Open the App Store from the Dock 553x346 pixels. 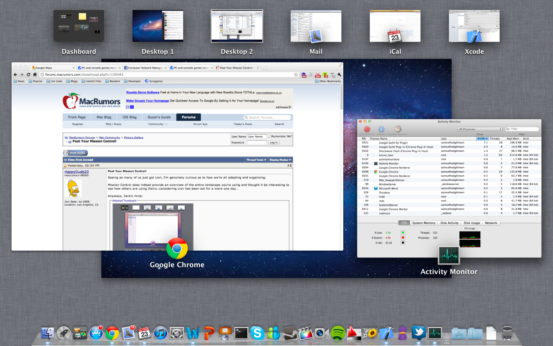pos(96,333)
